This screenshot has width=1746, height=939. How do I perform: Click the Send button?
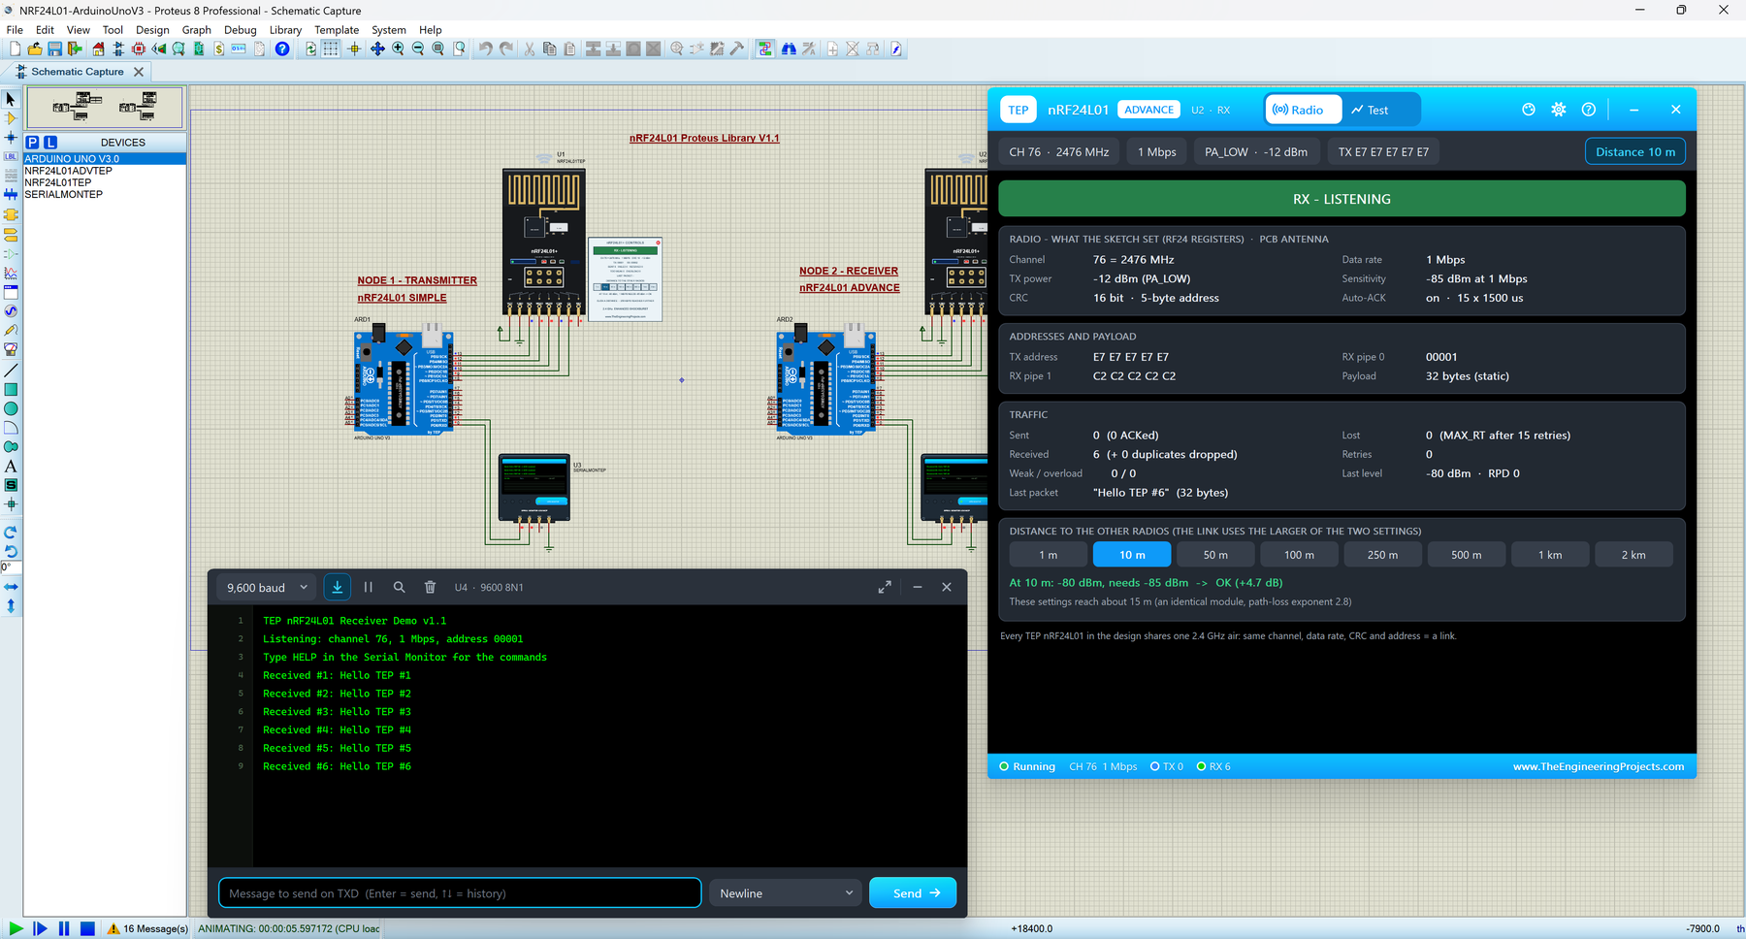[x=913, y=893]
